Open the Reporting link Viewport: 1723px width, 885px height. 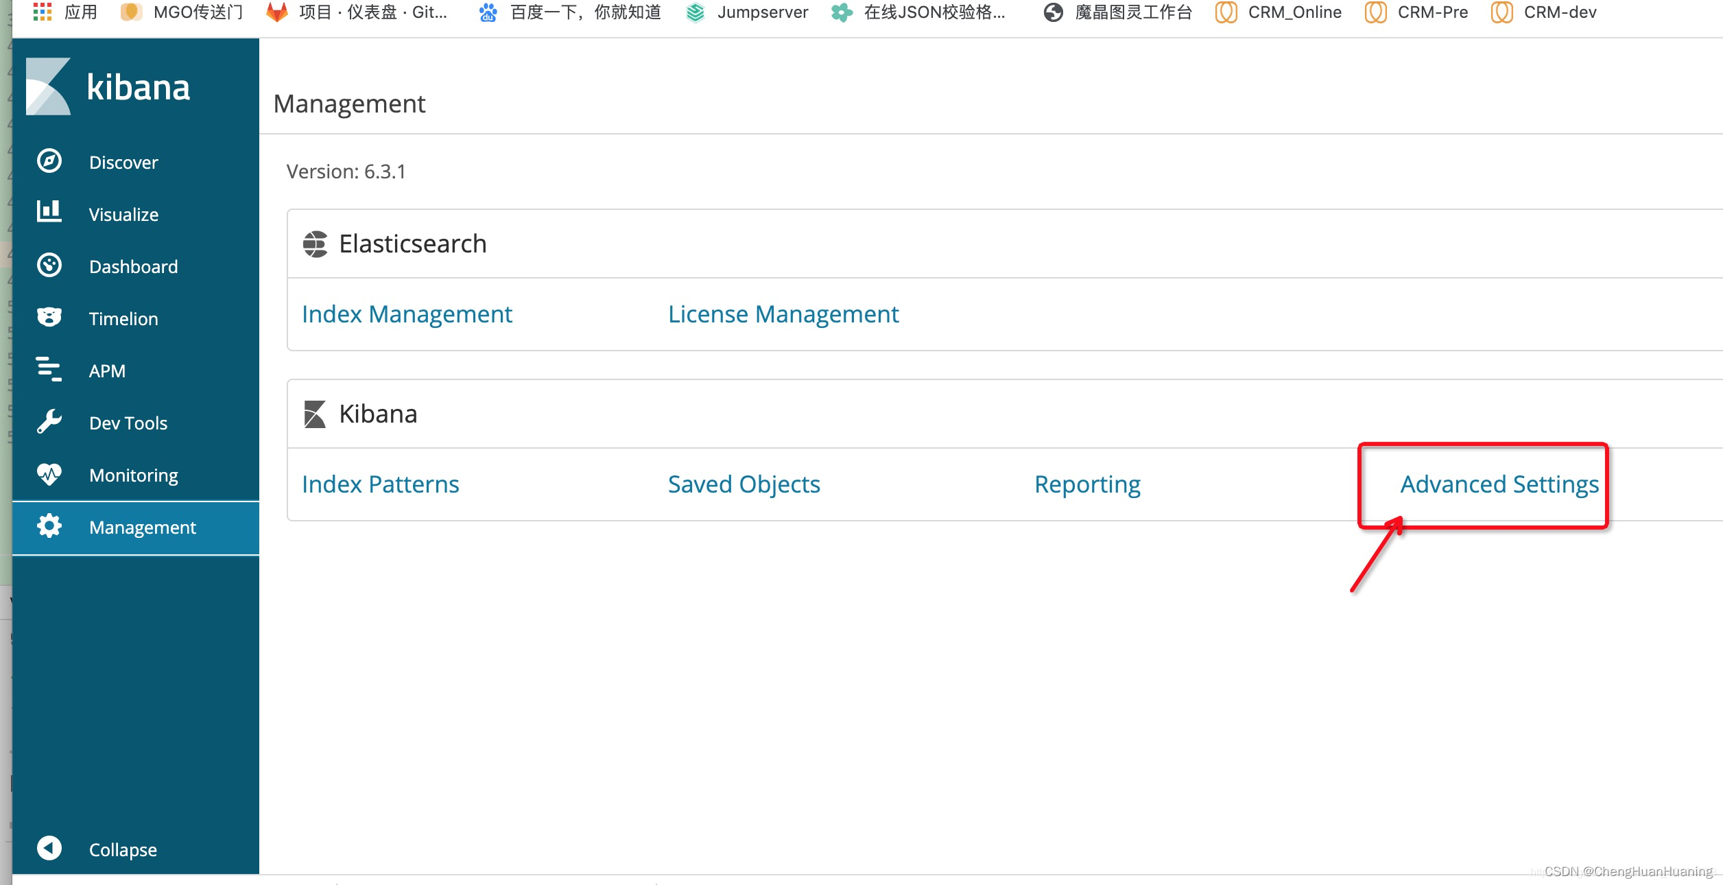tap(1088, 484)
